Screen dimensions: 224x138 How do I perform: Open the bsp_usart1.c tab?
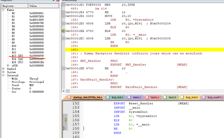(x=213, y=98)
